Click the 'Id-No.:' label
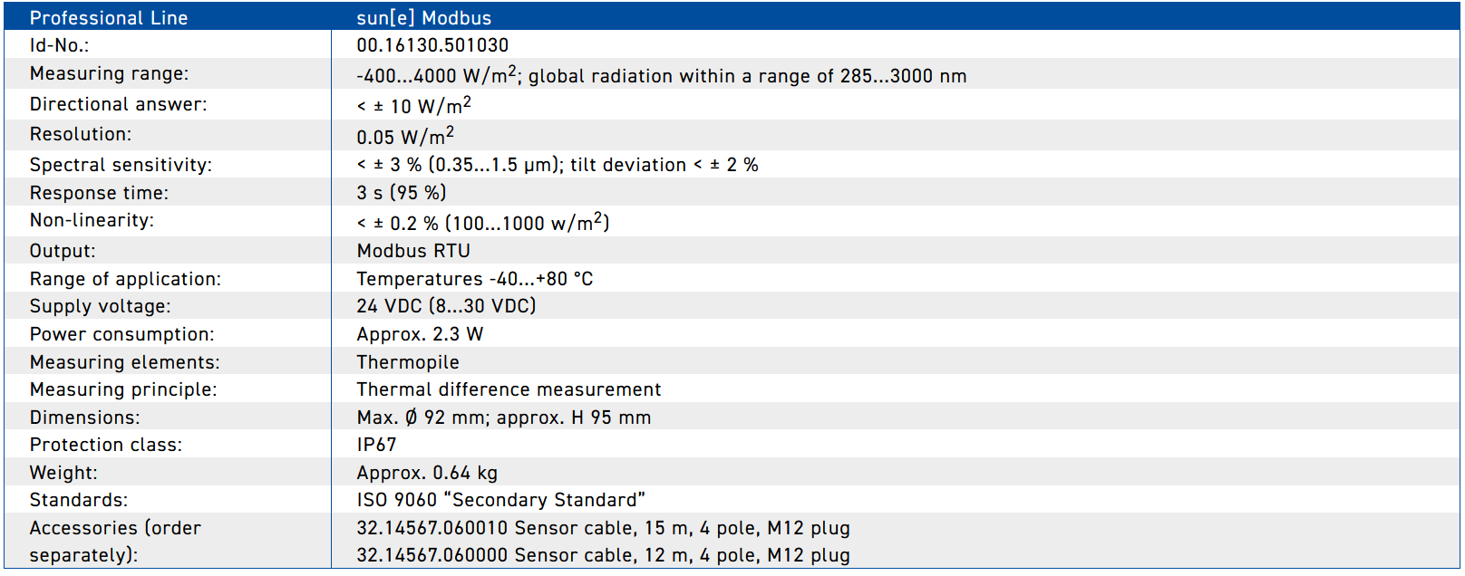Image resolution: width=1465 pixels, height=576 pixels. coord(60,45)
